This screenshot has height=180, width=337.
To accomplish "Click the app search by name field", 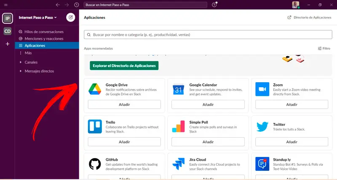I will click(x=207, y=35).
